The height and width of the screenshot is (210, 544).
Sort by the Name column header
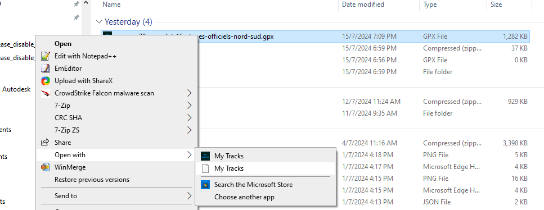coord(112,4)
